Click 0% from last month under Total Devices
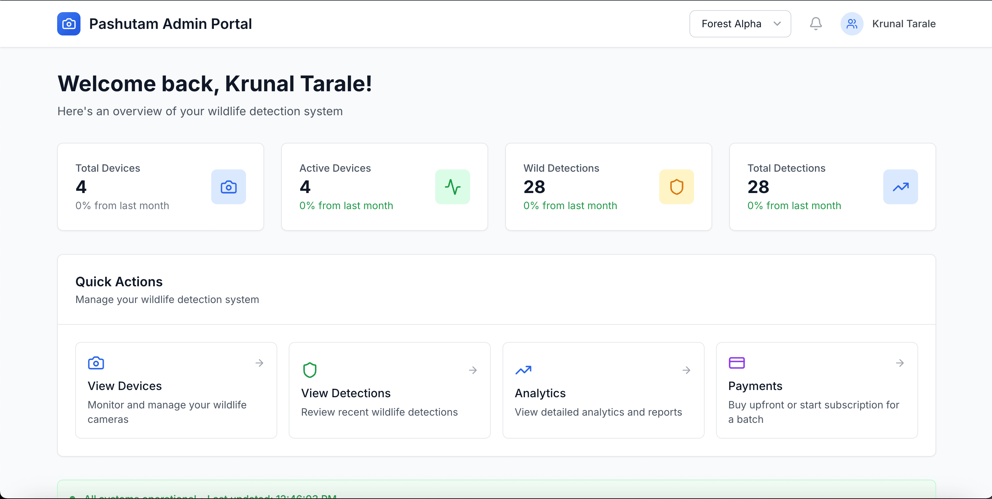 pyautogui.click(x=122, y=206)
